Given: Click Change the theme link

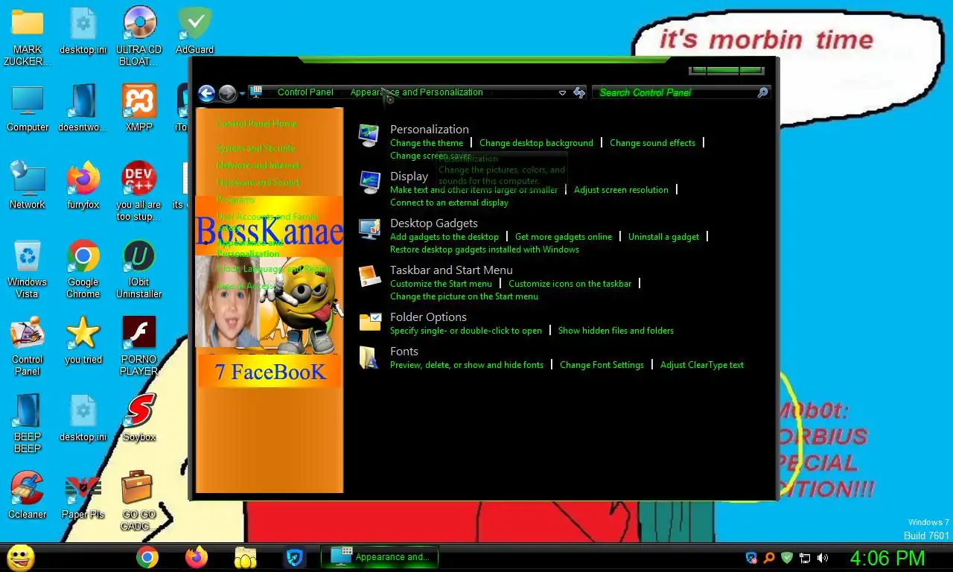Looking at the screenshot, I should pos(427,143).
